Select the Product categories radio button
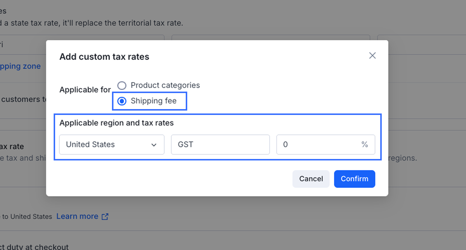The height and width of the screenshot is (250, 466). click(122, 85)
